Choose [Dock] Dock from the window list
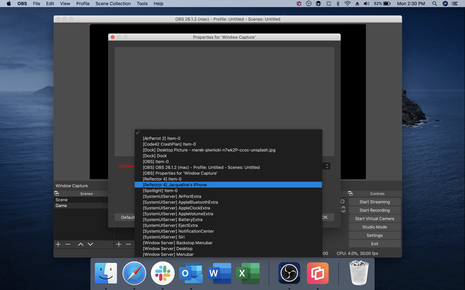The height and width of the screenshot is (290, 465). coord(155,156)
